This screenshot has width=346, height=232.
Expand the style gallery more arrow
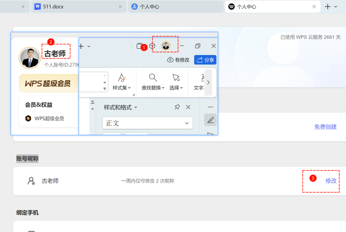(105, 89)
